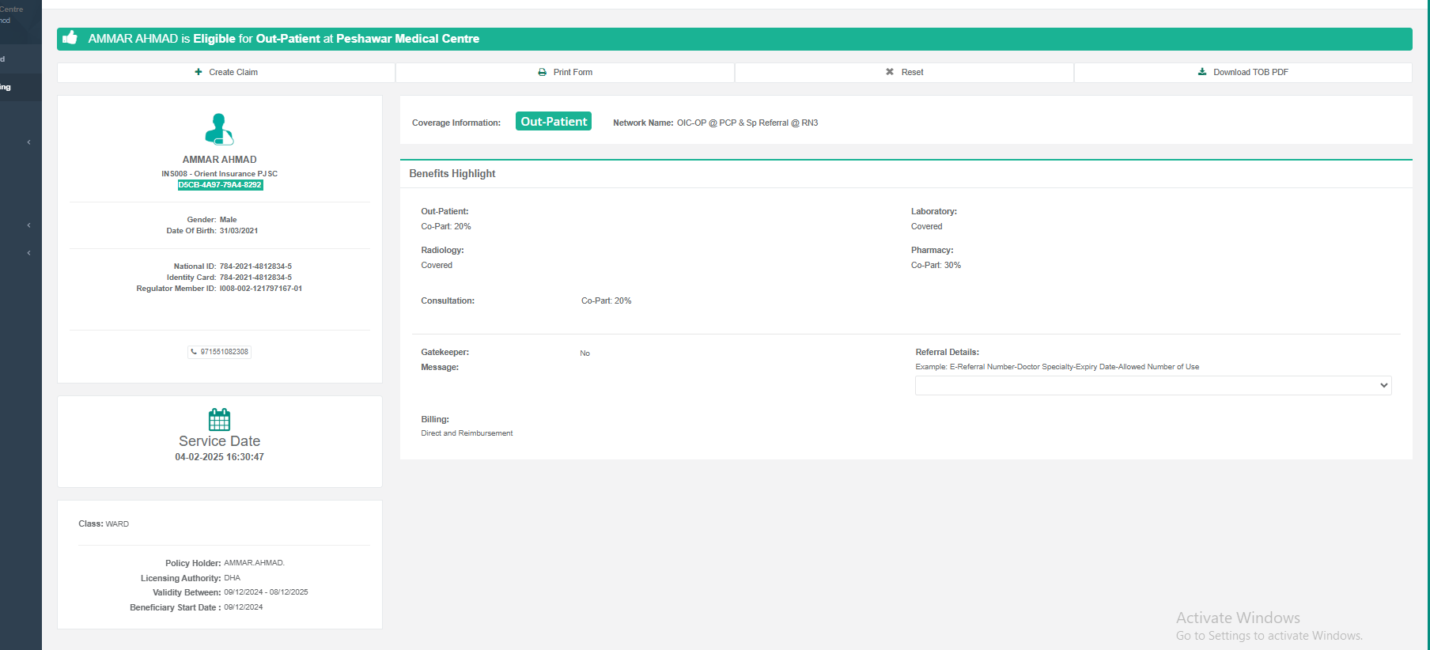Viewport: 1430px width, 650px height.
Task: Click the printer icon next to Print Form
Action: pyautogui.click(x=543, y=72)
